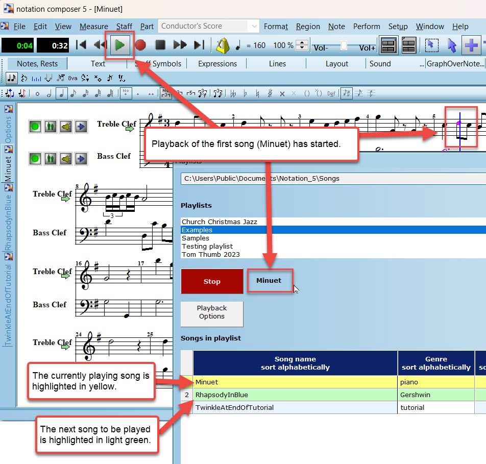Click the volume slider handle

tap(344, 46)
